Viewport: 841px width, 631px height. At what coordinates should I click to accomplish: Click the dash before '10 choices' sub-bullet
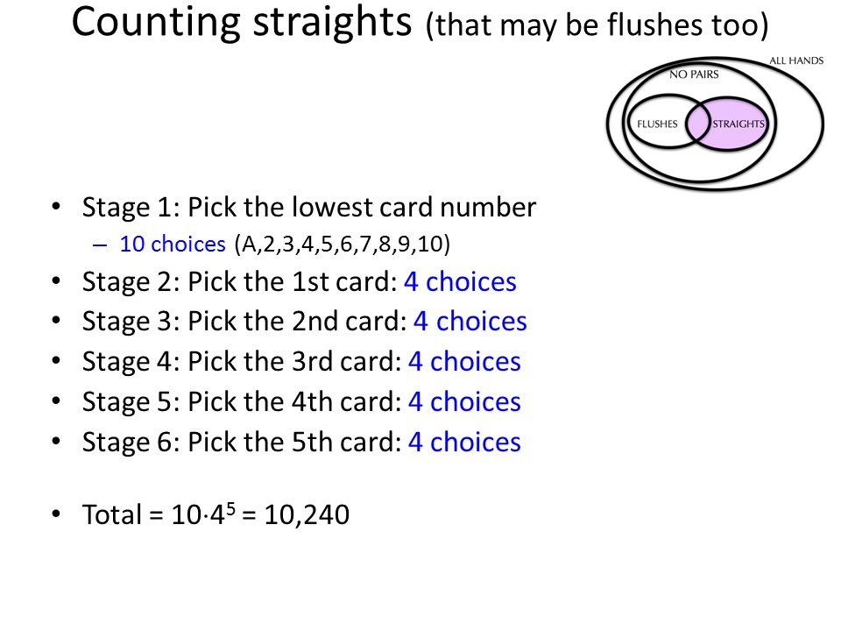[x=100, y=245]
